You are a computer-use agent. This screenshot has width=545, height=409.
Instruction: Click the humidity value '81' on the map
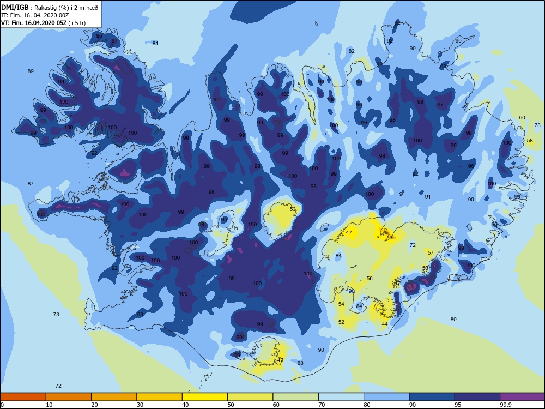pyautogui.click(x=155, y=44)
